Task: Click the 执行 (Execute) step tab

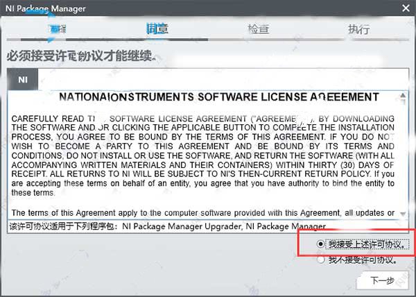Action: coord(358,29)
